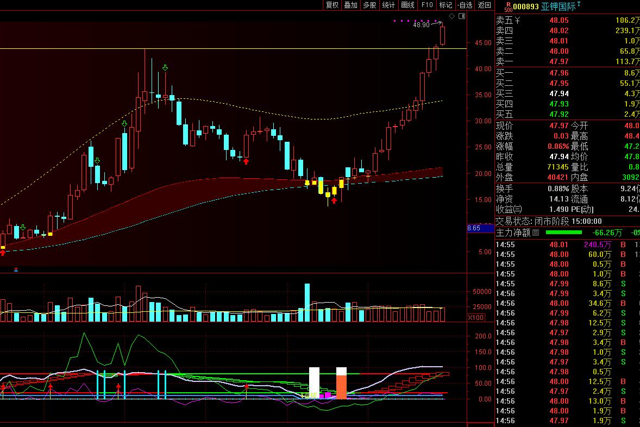Open F10 company information
Screen dimensions: 640x427
click(x=427, y=5)
